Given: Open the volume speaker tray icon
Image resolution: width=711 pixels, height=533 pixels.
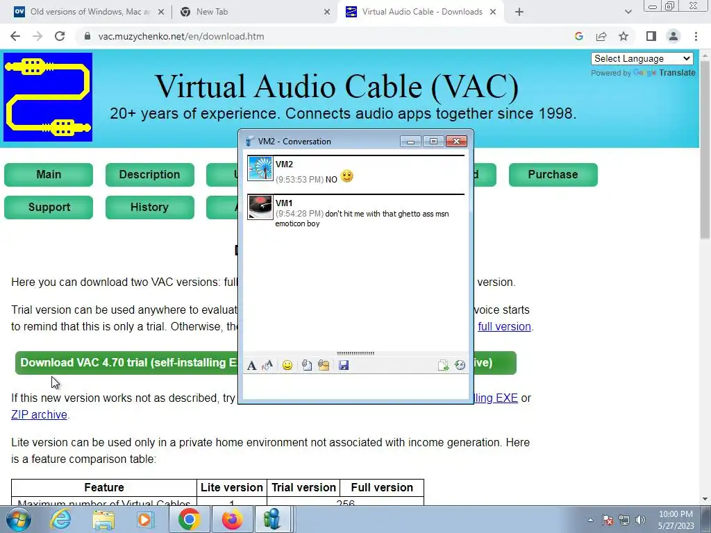Looking at the screenshot, I should click(640, 520).
